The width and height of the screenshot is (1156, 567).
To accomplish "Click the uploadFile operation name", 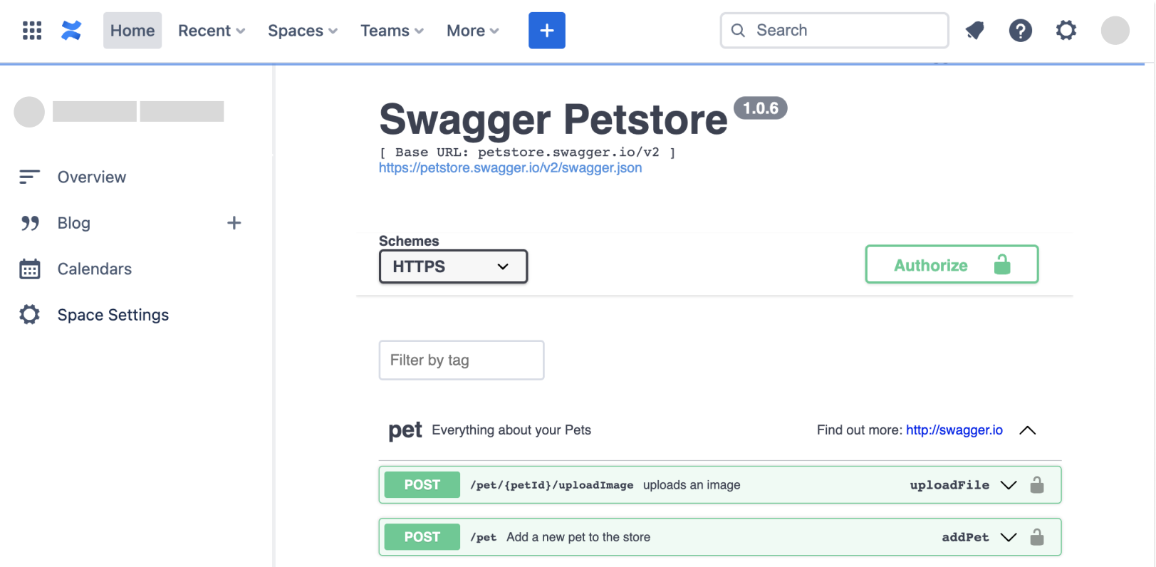I will pyautogui.click(x=949, y=485).
